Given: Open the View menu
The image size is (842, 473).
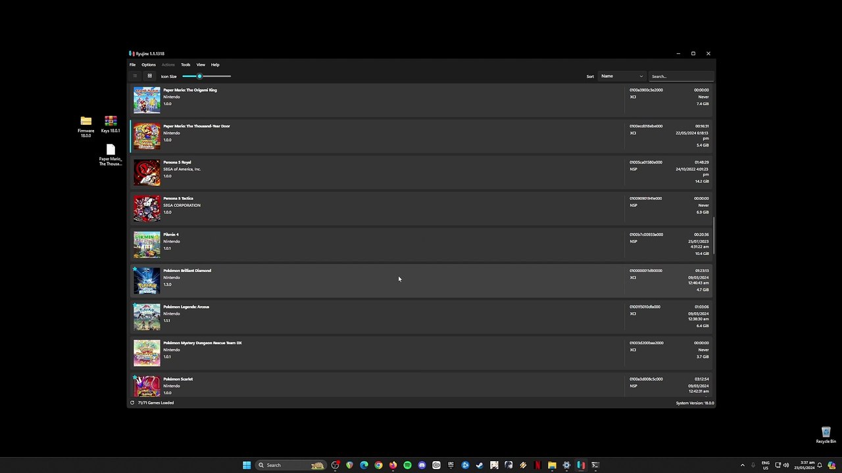Looking at the screenshot, I should coord(201,65).
